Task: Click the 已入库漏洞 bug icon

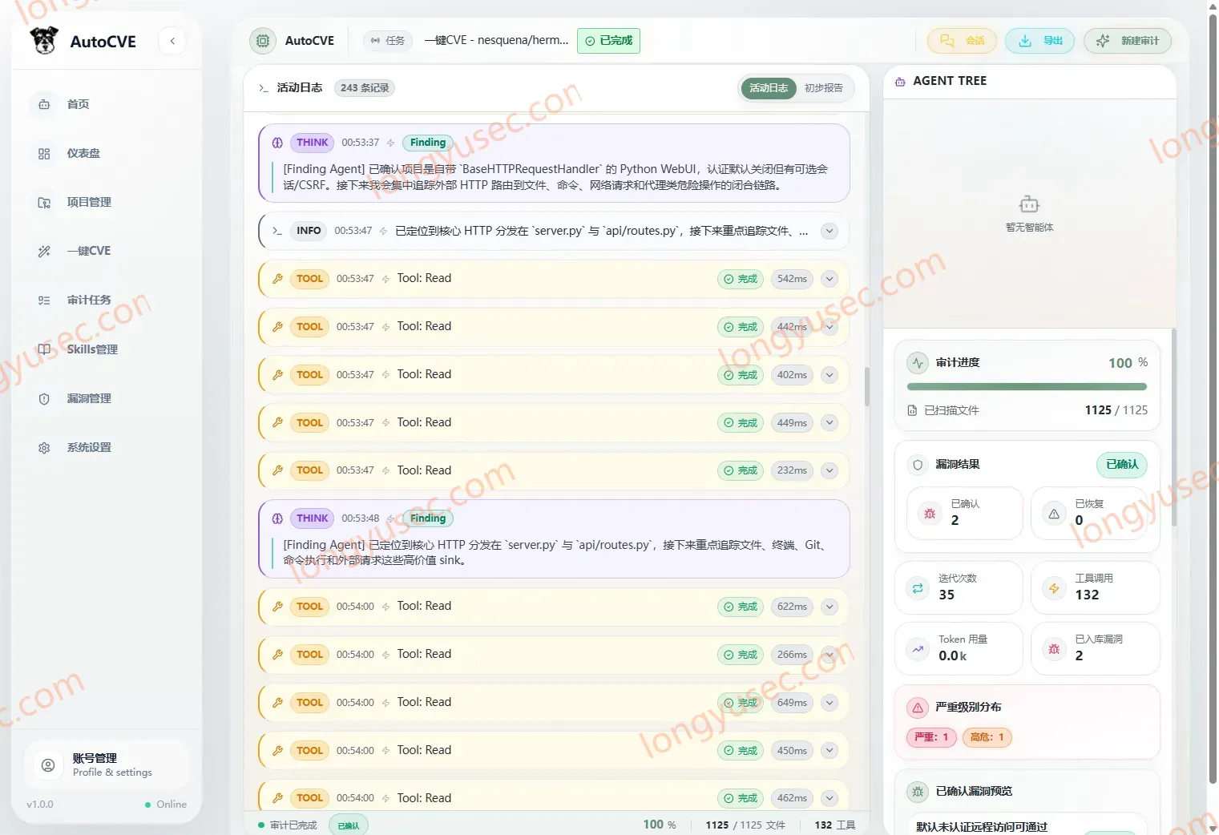Action: 1054,649
